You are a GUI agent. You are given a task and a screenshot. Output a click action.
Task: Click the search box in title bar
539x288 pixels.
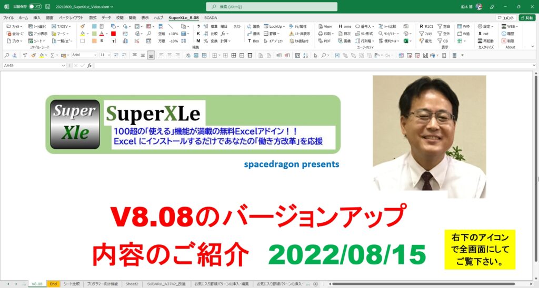pyautogui.click(x=272, y=6)
